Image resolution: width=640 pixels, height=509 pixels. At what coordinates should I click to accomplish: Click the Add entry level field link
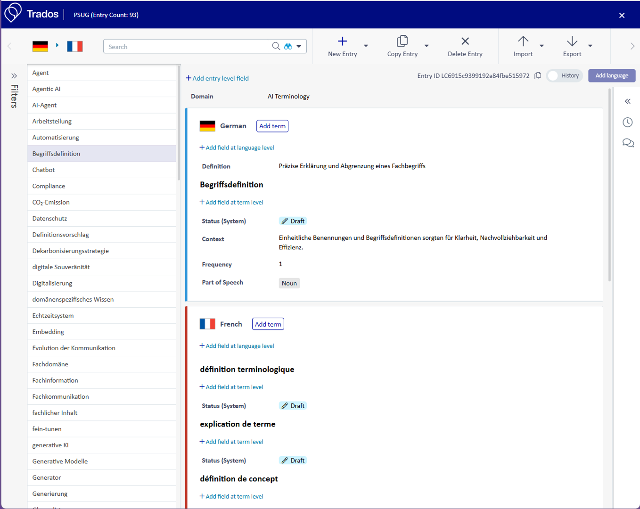point(217,78)
